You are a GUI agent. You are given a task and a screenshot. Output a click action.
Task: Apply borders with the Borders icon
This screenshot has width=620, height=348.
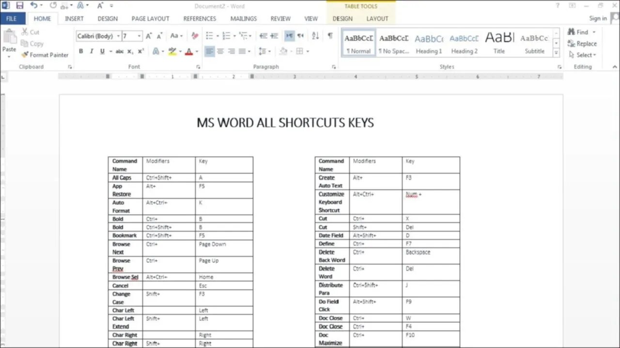point(300,51)
